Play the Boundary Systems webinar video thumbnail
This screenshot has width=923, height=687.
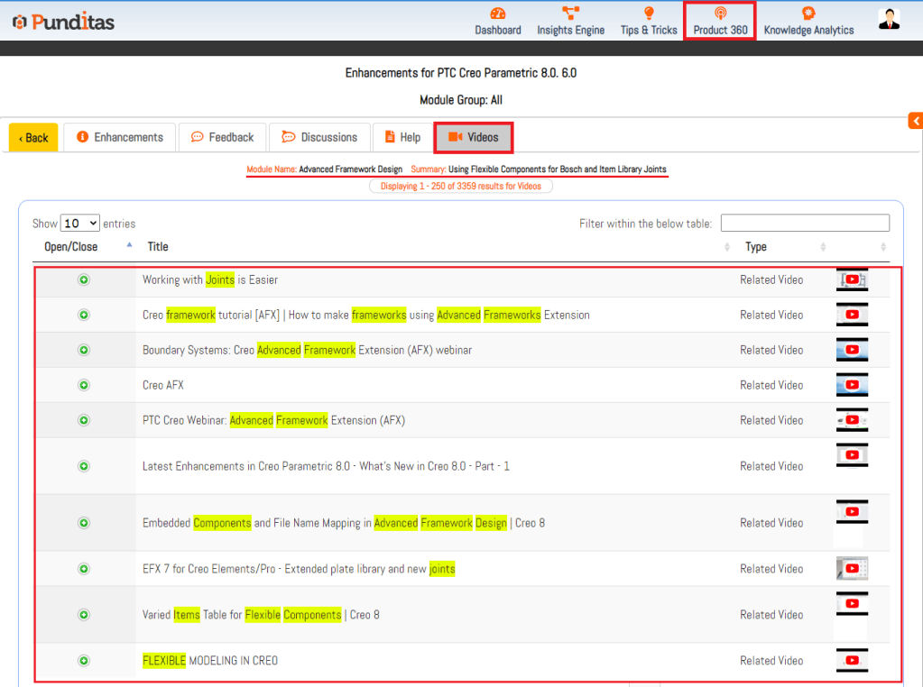pyautogui.click(x=852, y=350)
